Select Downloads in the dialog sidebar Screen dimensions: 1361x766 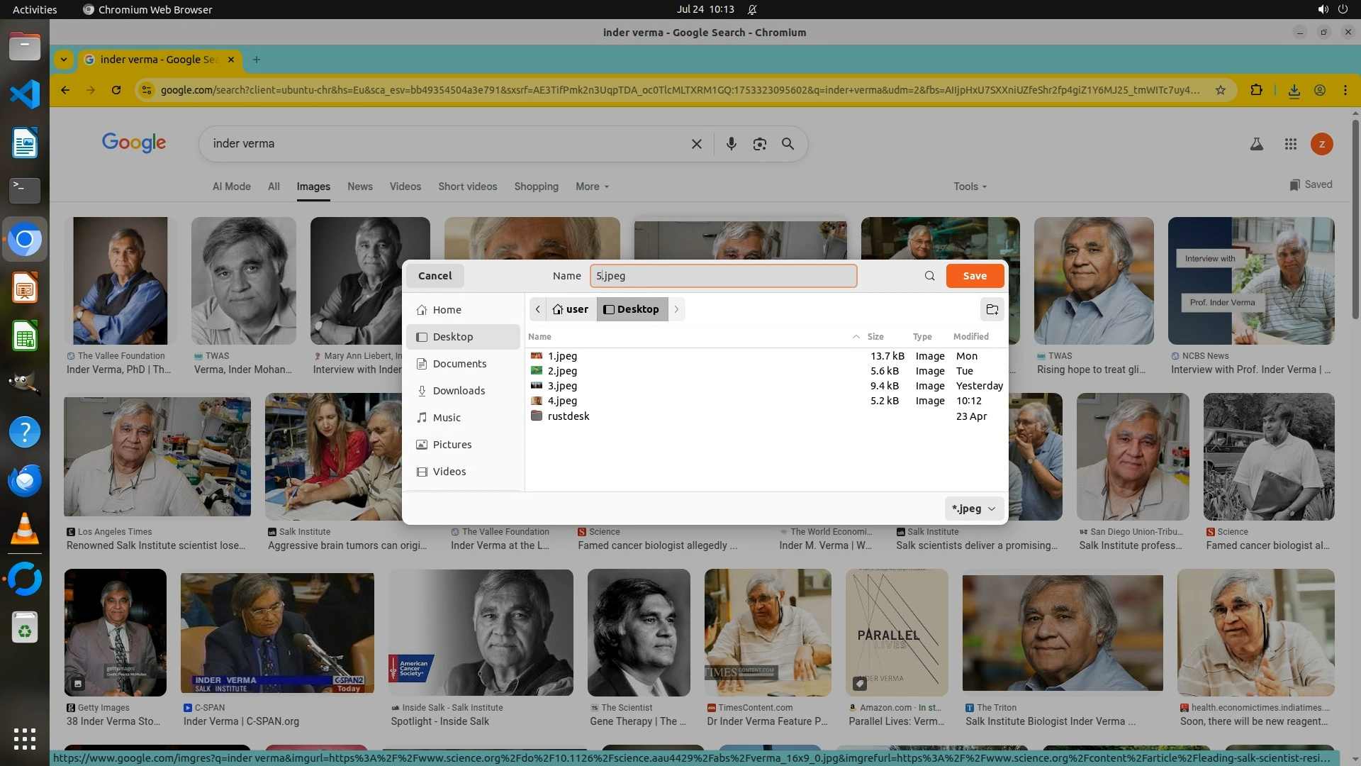459,391
